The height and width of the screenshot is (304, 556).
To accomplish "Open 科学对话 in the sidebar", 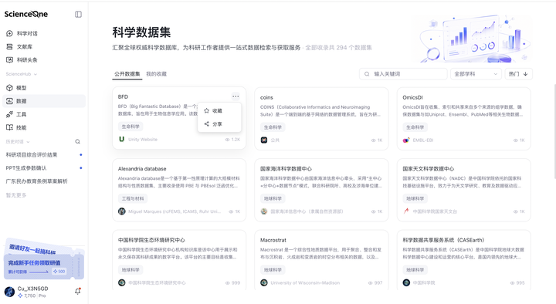I will [x=22, y=33].
